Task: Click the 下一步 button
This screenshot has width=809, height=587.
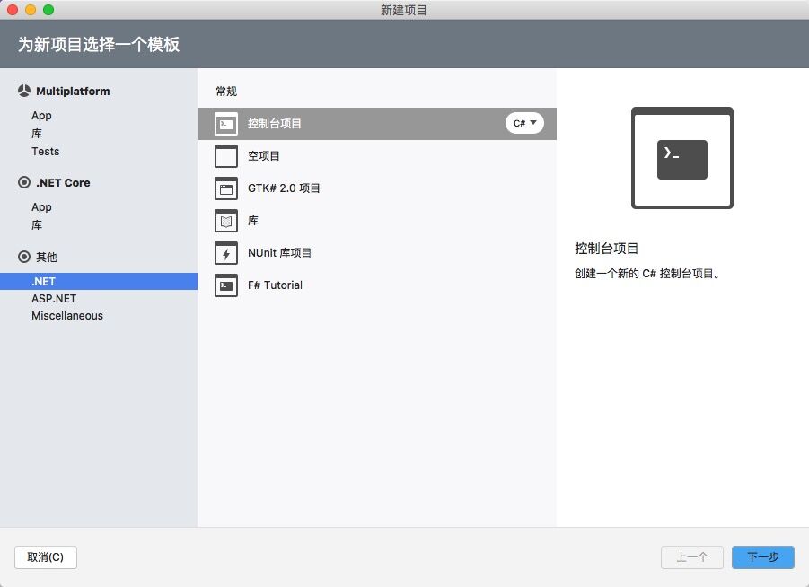Action: [762, 557]
